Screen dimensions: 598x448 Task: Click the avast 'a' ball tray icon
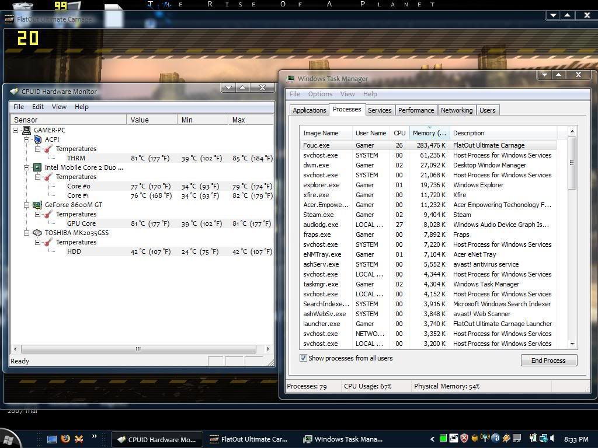(x=495, y=439)
